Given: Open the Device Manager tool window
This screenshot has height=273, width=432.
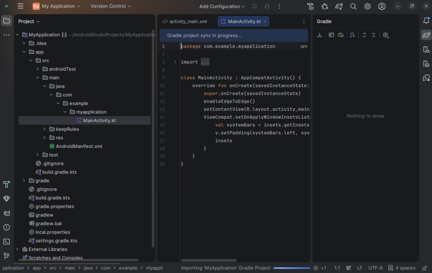Looking at the screenshot, I should [x=426, y=49].
